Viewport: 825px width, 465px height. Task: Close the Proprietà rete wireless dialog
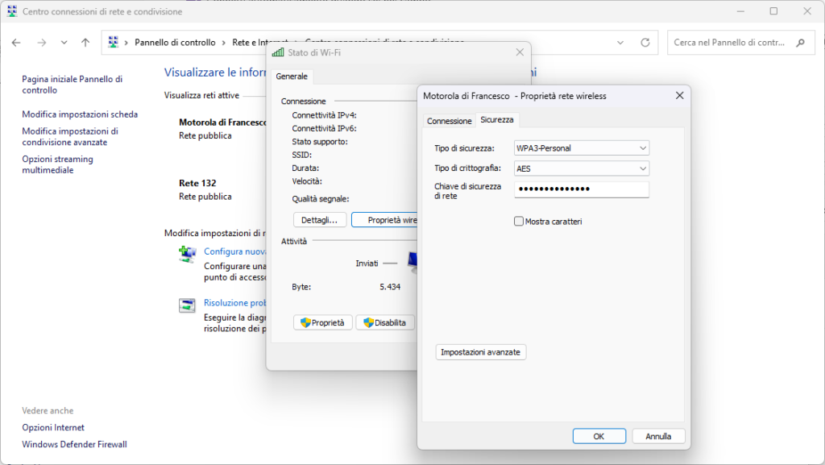tap(680, 95)
